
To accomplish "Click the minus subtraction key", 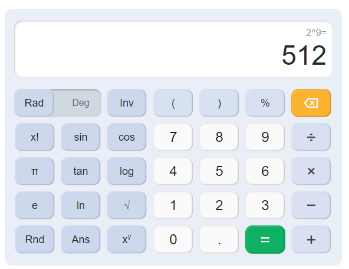I will tap(311, 205).
